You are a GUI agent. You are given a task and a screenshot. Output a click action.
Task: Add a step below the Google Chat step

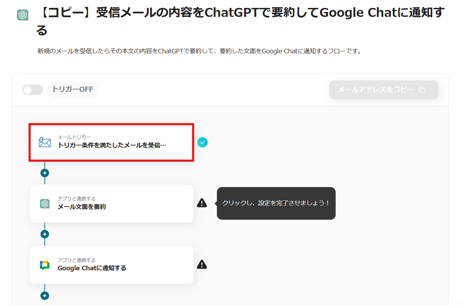pos(45,296)
